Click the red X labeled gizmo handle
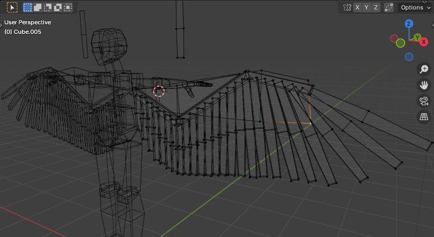Screen dimensions: 434x237 tap(423, 42)
